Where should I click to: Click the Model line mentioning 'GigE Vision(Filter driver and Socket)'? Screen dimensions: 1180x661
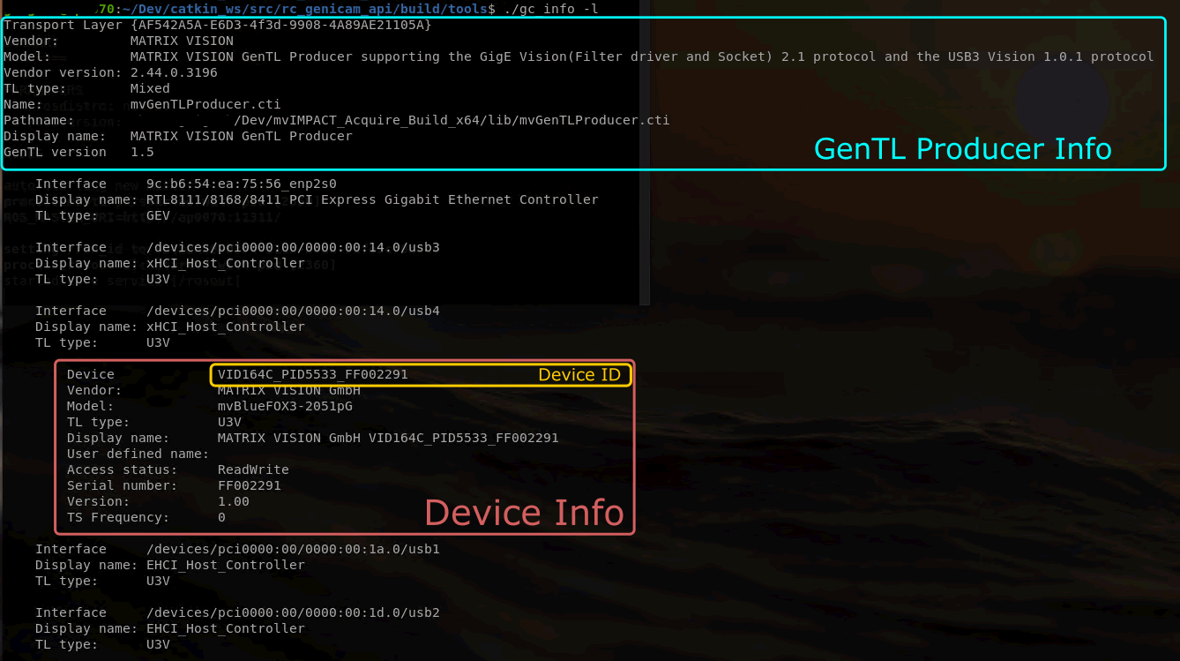tap(642, 56)
